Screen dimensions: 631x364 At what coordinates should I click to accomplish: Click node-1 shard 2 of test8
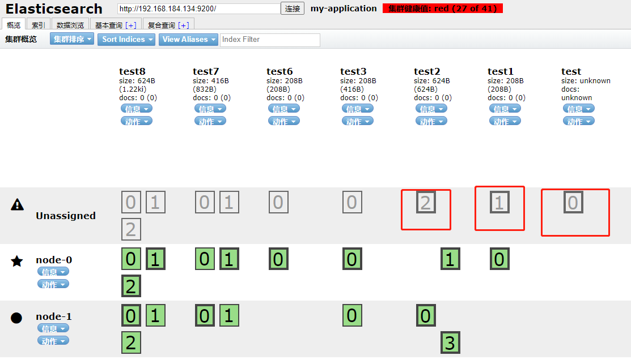coord(131,342)
